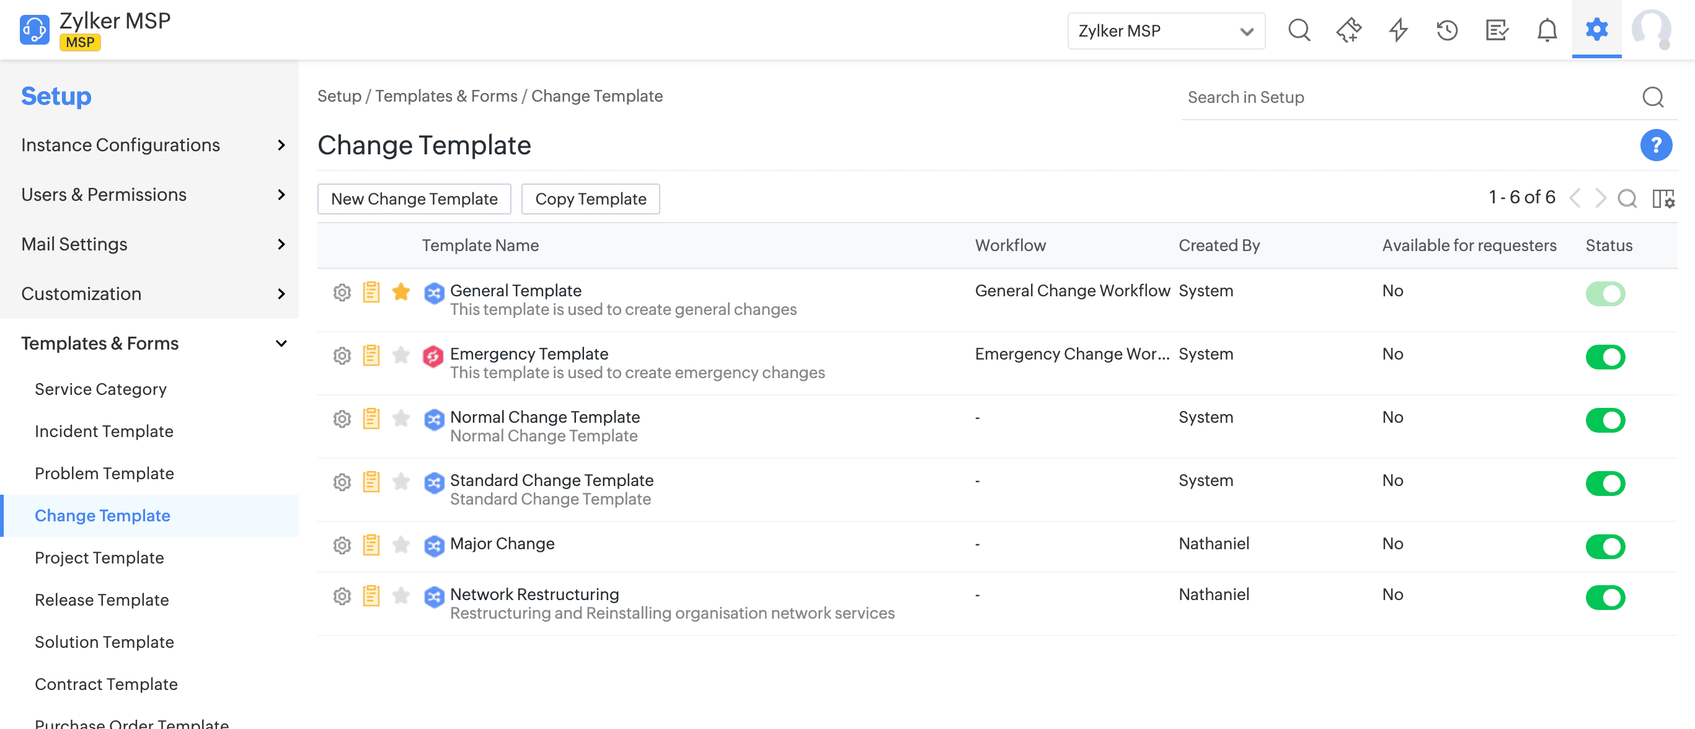The width and height of the screenshot is (1695, 729).
Task: Click the Copy Template button
Action: point(590,199)
